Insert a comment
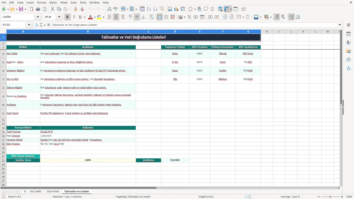The image size is (354, 199). pyautogui.click(x=206, y=9)
